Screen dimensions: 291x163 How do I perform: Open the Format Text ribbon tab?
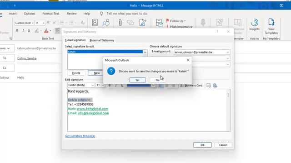pos(50,14)
